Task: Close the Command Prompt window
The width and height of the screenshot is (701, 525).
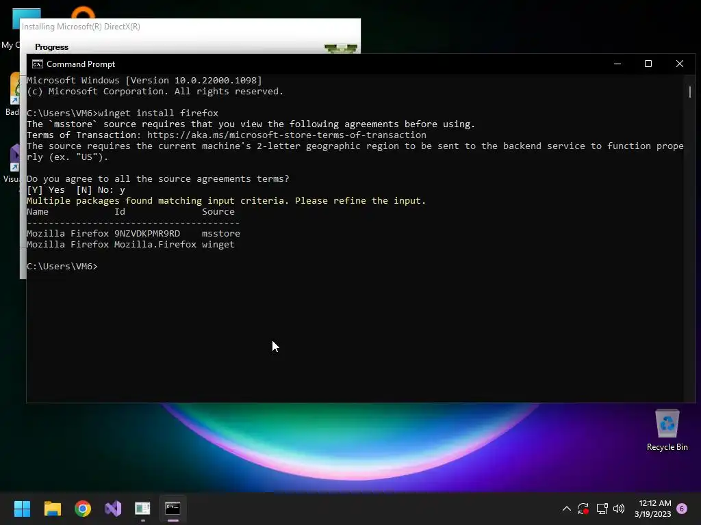Action: (680, 64)
